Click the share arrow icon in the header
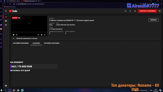This screenshot has height=92, width=163. click(x=135, y=11)
